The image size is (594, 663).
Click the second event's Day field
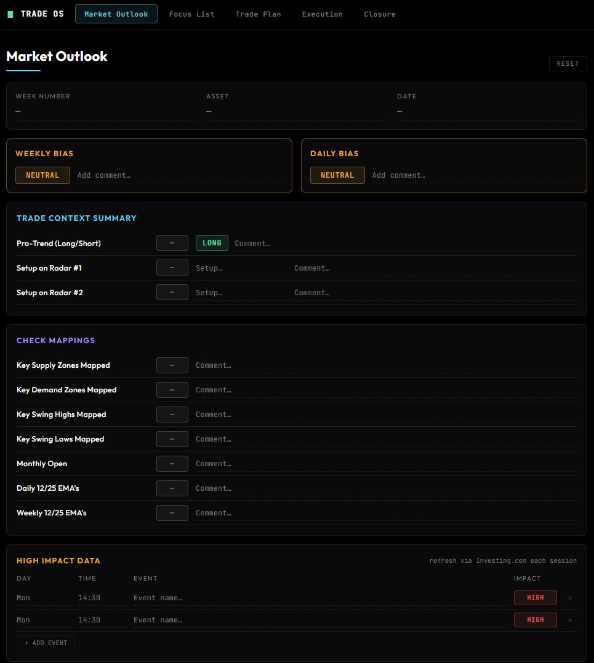(44, 620)
